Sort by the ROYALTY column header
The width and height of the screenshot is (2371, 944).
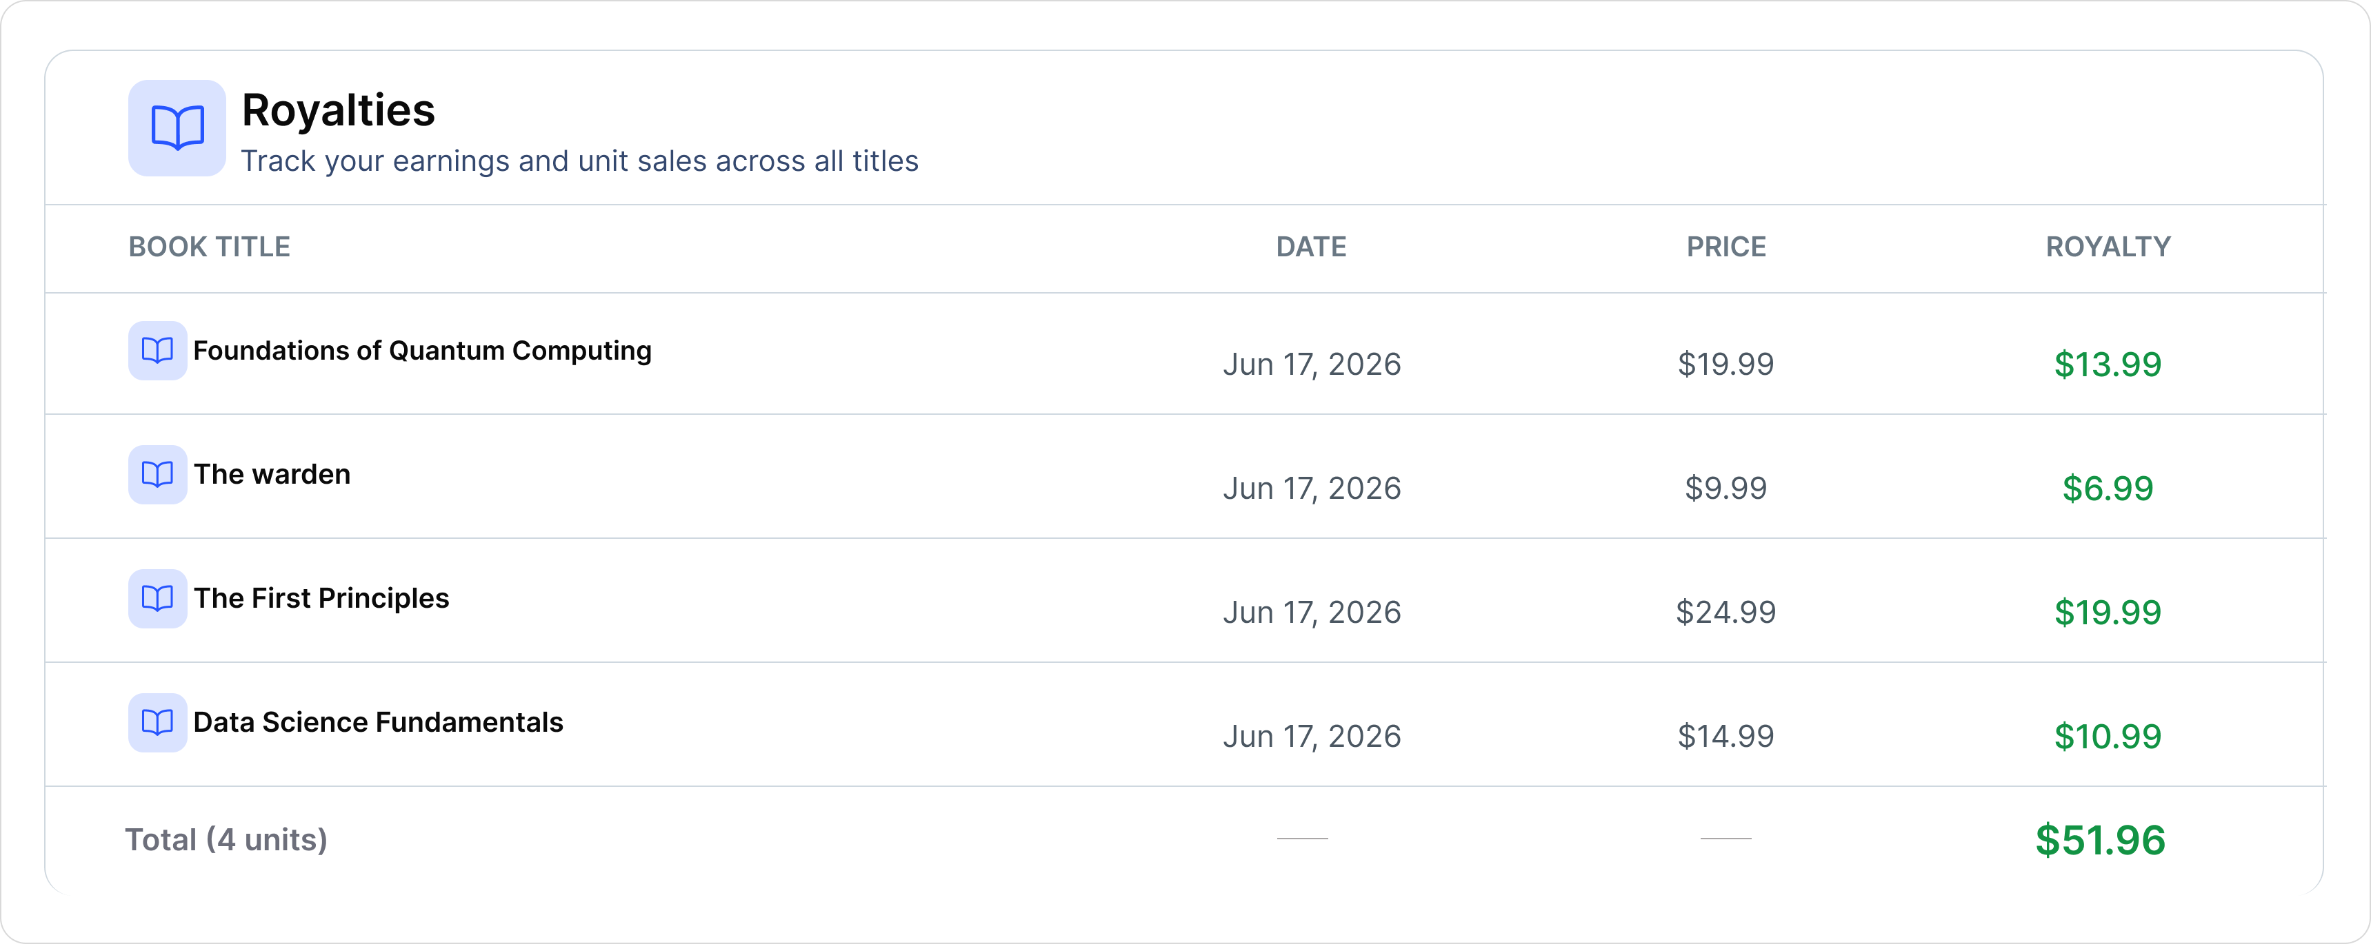[x=2108, y=247]
